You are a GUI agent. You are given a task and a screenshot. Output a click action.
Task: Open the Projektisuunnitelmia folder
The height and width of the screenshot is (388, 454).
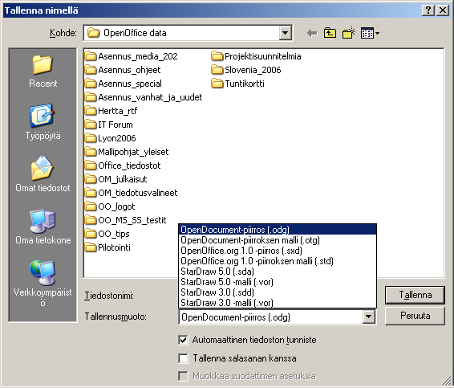click(256, 56)
